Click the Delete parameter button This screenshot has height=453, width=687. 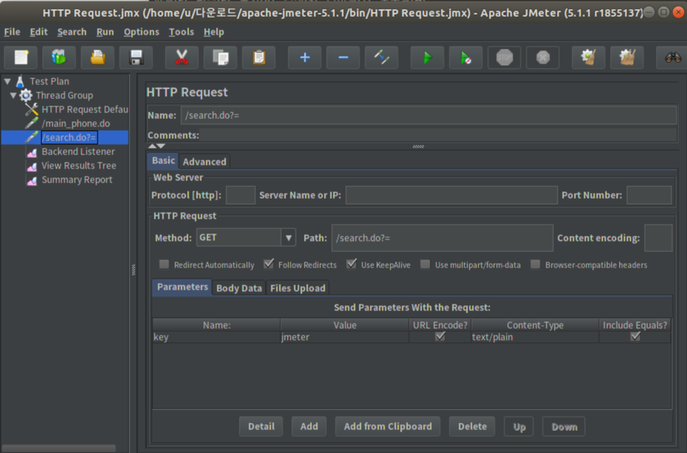pyautogui.click(x=473, y=426)
